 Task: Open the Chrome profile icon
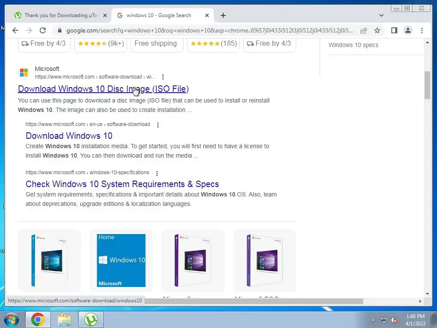pyautogui.click(x=408, y=30)
